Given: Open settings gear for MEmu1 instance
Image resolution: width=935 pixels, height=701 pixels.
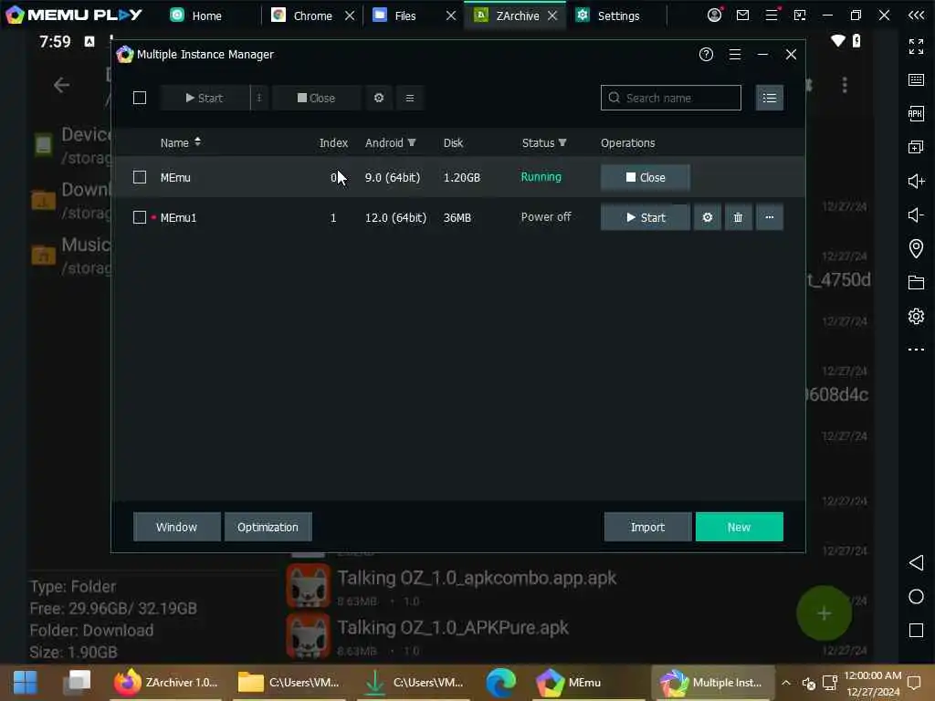Looking at the screenshot, I should tap(708, 217).
